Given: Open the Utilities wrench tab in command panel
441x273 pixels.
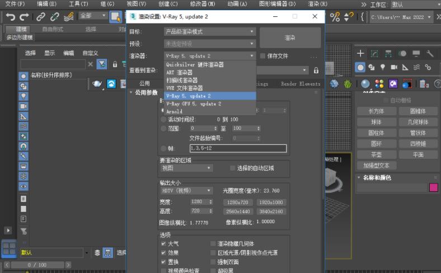Looking at the screenshot, I should pyautogui.click(x=430, y=54).
